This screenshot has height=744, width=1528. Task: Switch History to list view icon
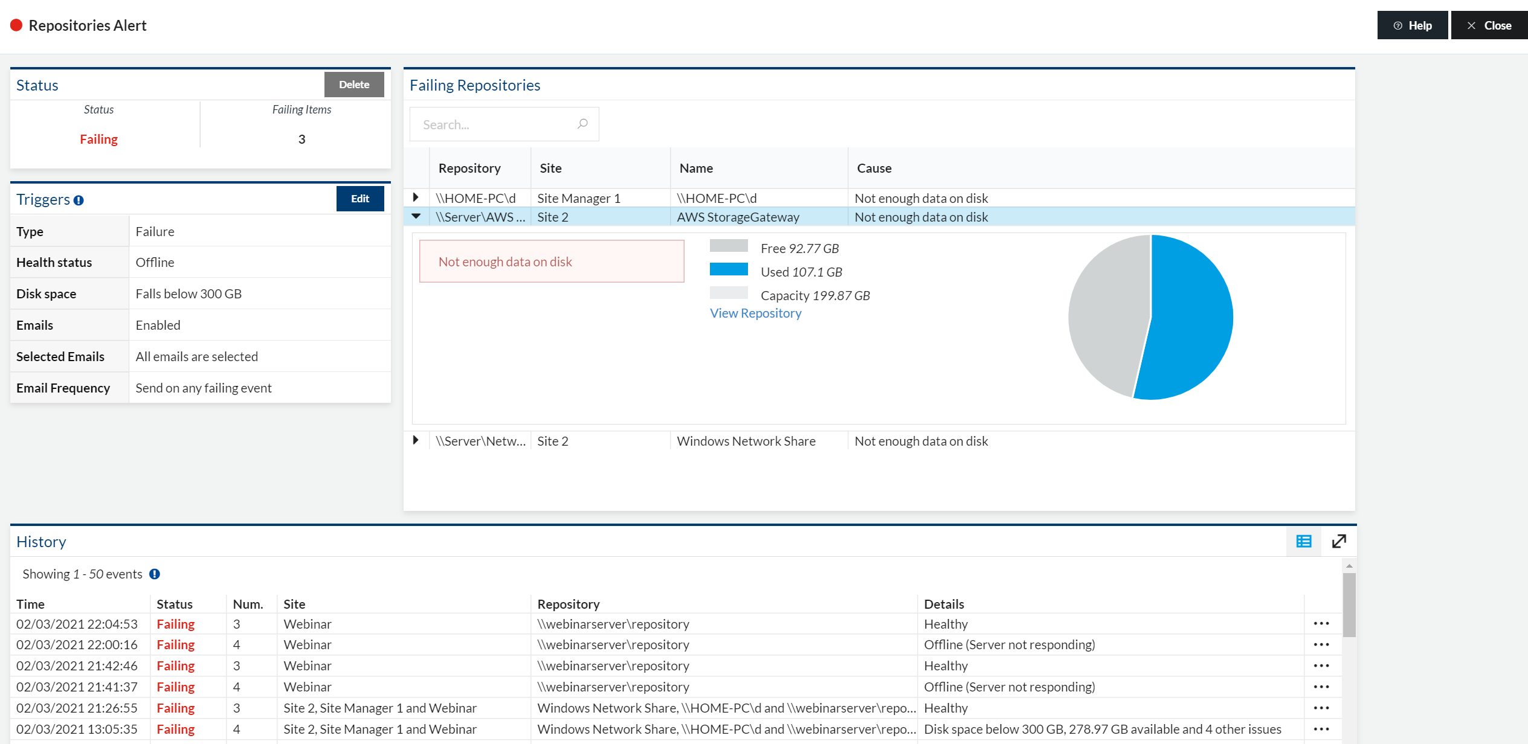click(1304, 541)
